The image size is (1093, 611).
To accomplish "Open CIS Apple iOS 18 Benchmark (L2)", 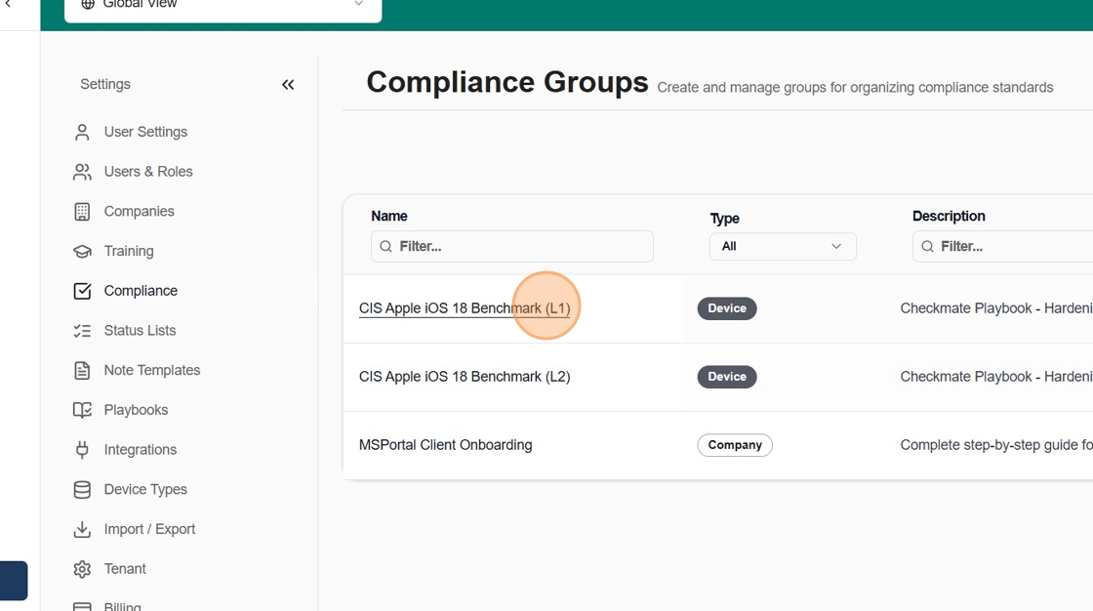I will tap(464, 377).
